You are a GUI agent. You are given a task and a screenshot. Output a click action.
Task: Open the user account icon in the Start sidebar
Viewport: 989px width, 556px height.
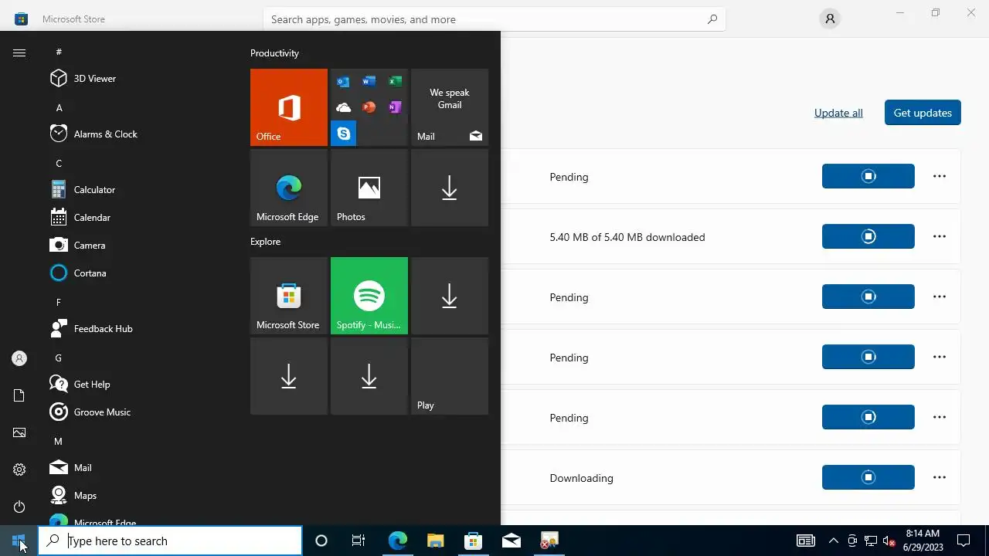[19, 358]
